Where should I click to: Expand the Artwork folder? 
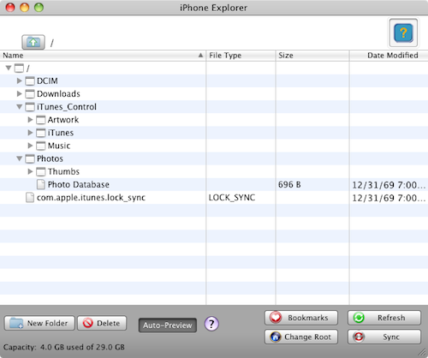pyautogui.click(x=30, y=120)
